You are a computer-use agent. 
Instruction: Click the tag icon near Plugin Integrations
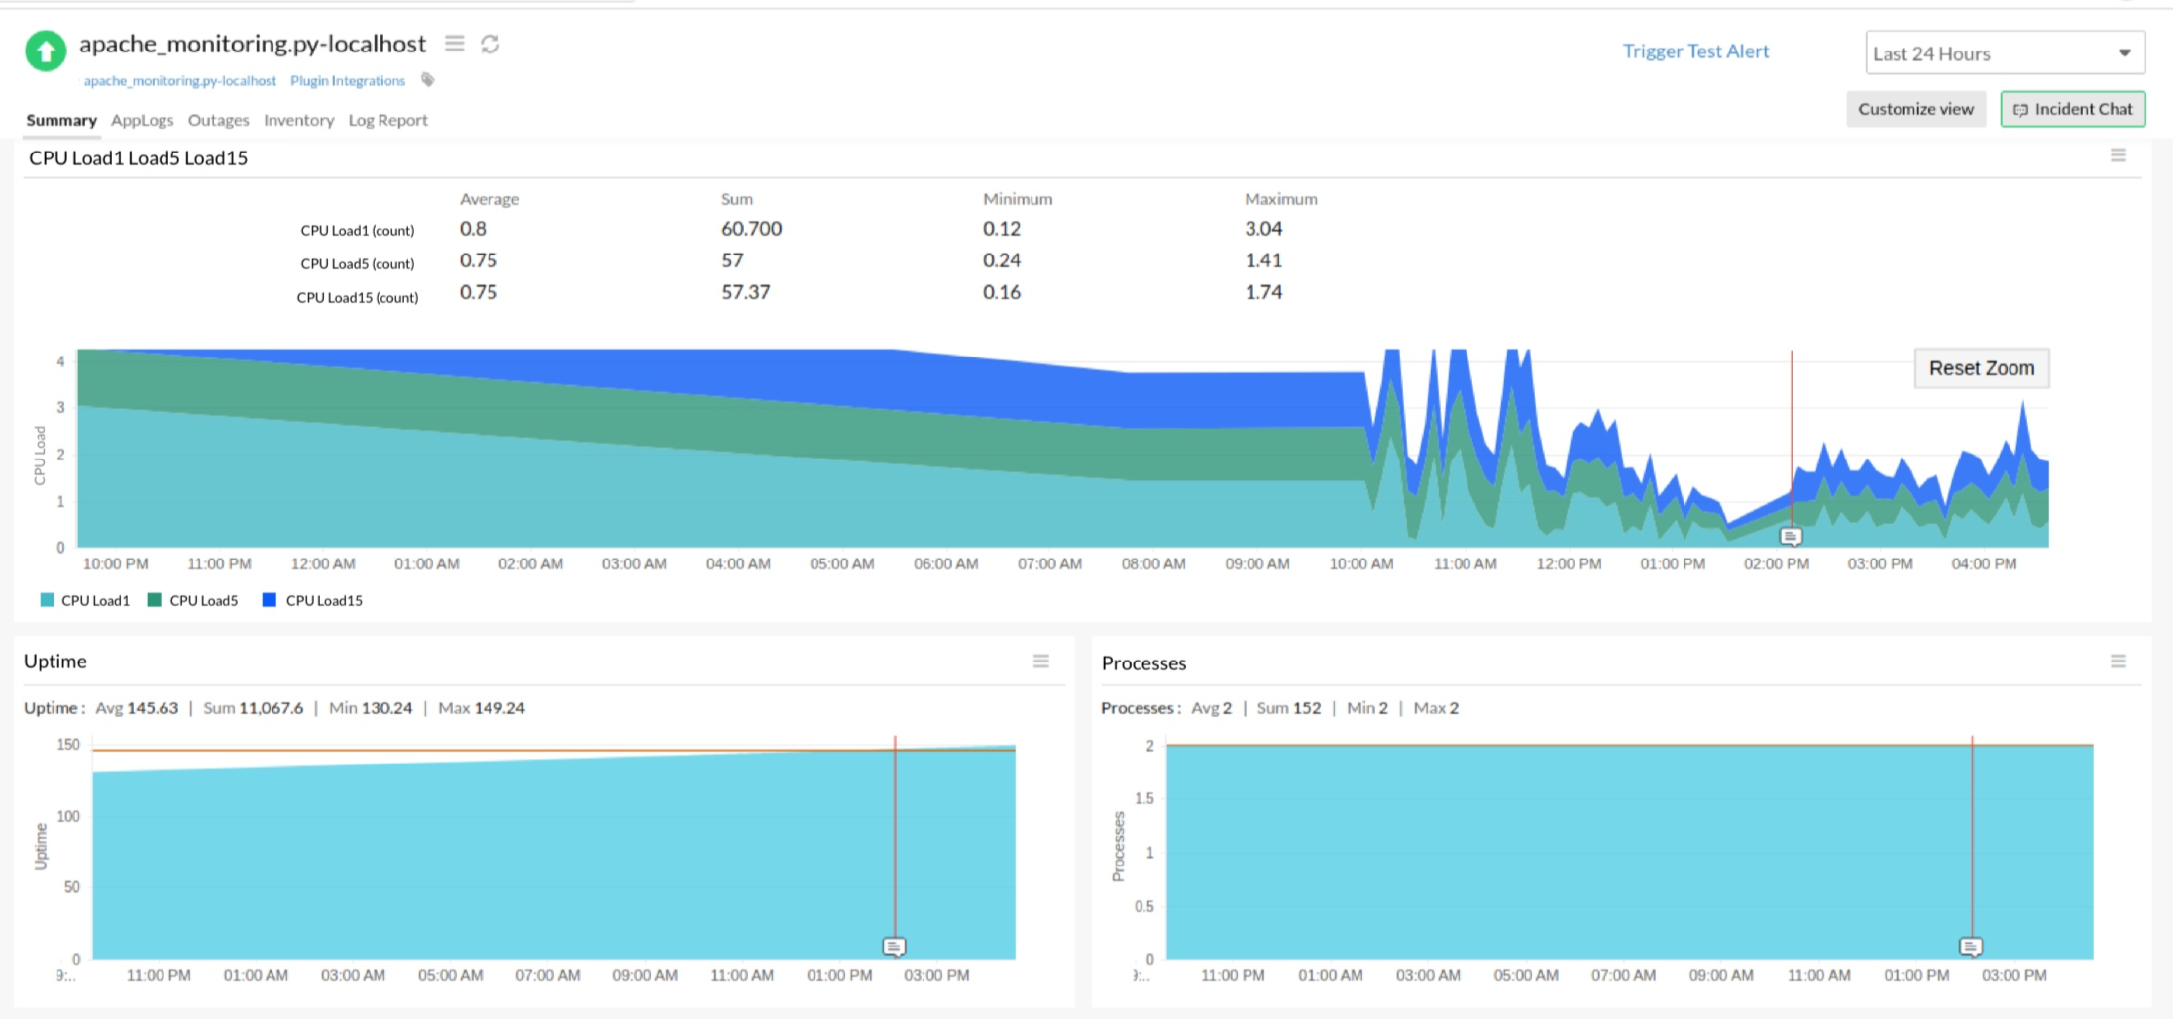(x=427, y=80)
